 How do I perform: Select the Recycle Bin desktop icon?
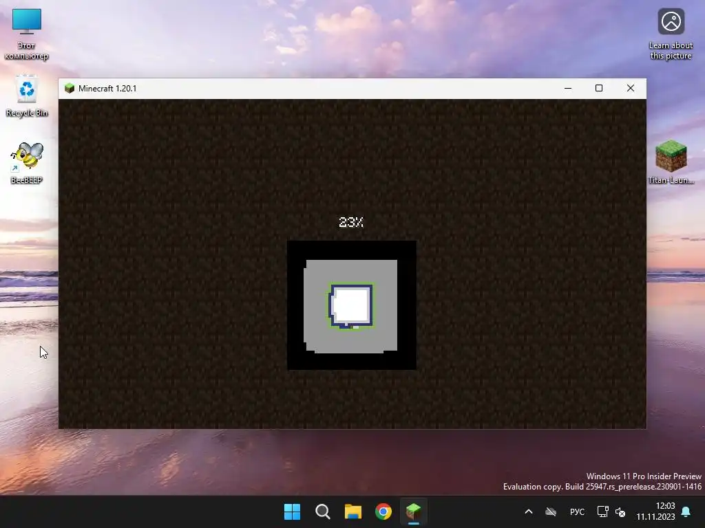[x=27, y=96]
